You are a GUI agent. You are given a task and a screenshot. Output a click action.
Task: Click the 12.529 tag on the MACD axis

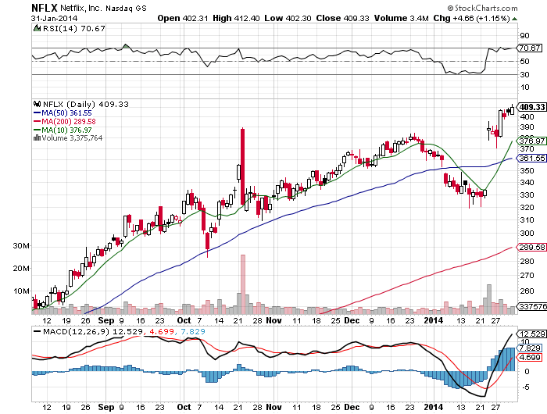[x=532, y=334]
